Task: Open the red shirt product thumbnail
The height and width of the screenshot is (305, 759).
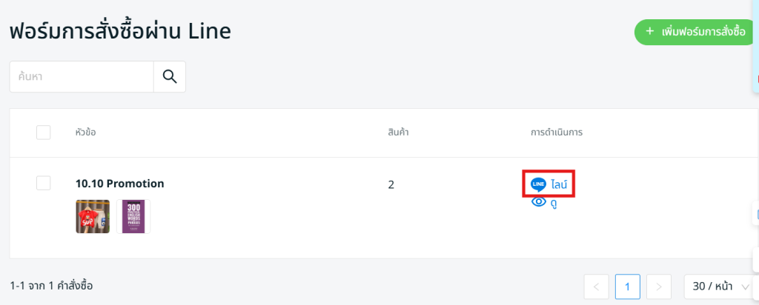Action: click(93, 217)
